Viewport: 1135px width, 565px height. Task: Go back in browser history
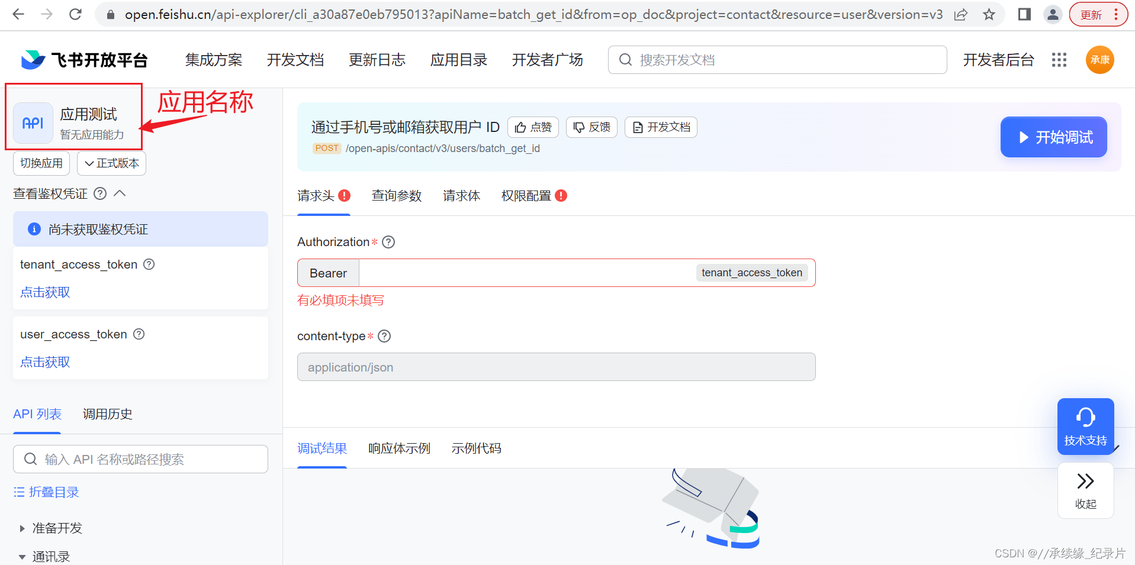tap(18, 14)
